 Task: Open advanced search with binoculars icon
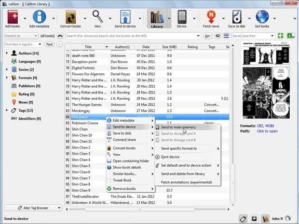click(60, 36)
